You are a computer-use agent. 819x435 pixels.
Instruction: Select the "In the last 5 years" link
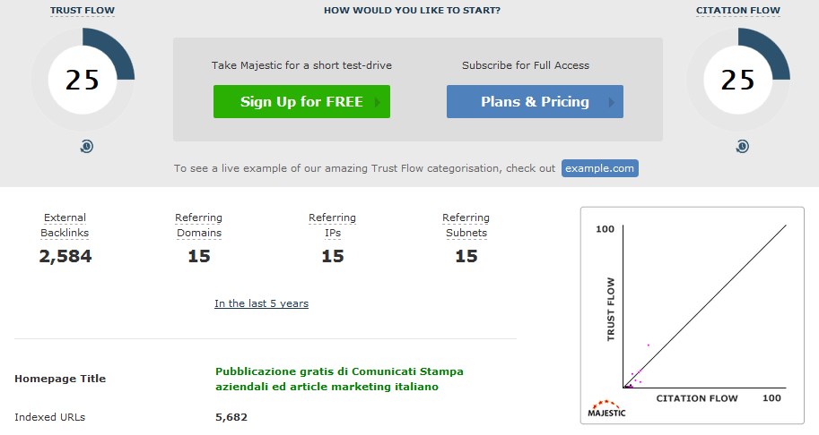coord(261,303)
